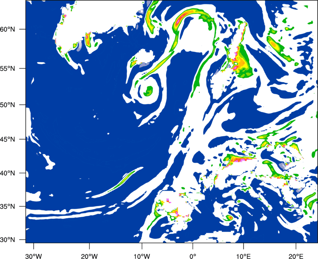The width and height of the screenshot is (318, 259).
Task: Click the 10°E longitude label
Action: (x=243, y=256)
